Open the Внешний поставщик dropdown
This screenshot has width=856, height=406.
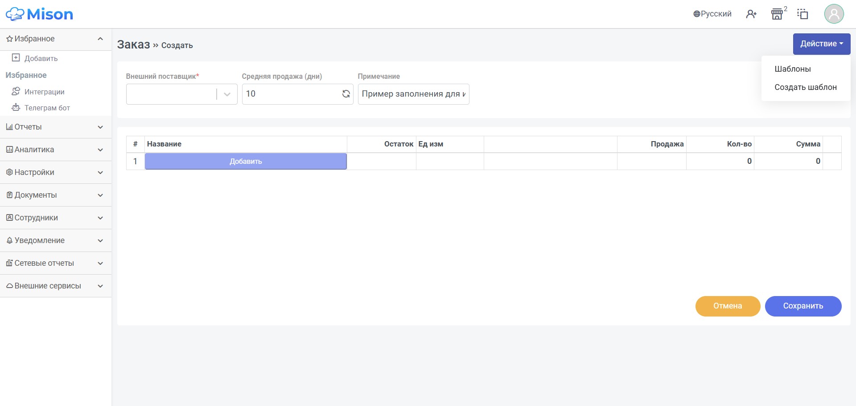tap(181, 94)
